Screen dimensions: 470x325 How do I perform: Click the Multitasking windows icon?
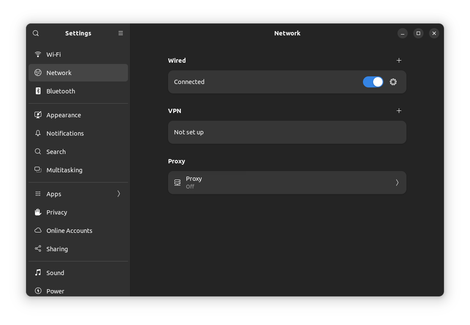(x=38, y=170)
